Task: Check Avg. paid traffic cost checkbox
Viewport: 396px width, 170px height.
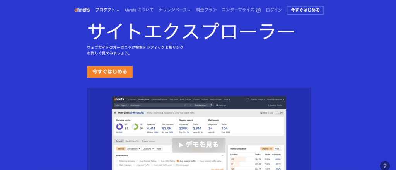Action: (152, 165)
